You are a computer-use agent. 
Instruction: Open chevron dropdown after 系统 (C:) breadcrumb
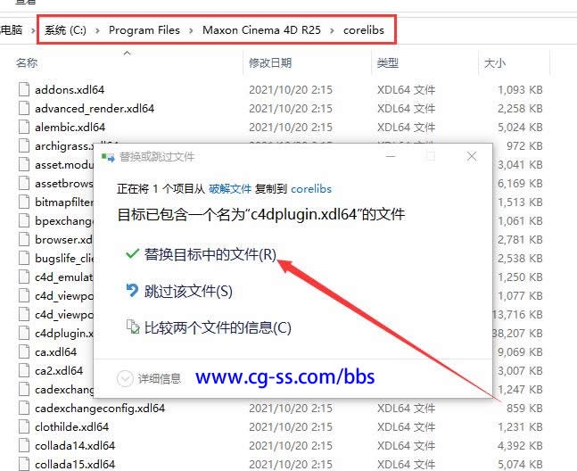coord(97,30)
